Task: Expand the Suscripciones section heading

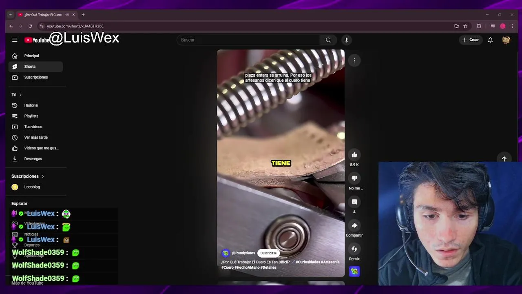Action: click(x=28, y=176)
